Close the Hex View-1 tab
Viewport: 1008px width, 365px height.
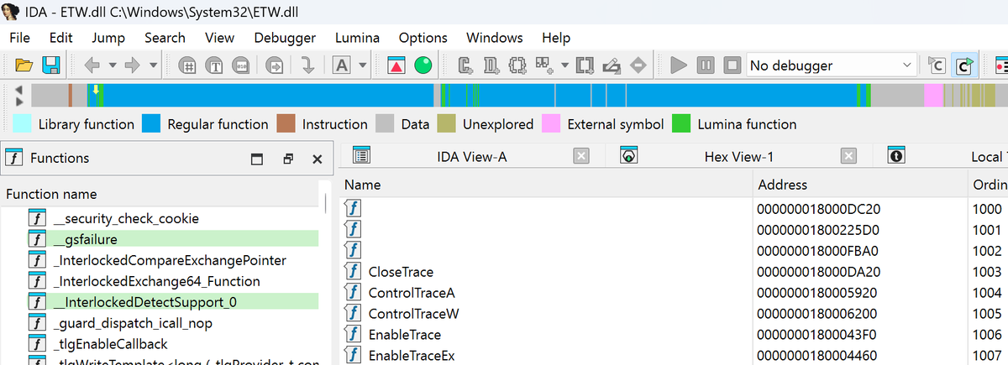tap(848, 155)
